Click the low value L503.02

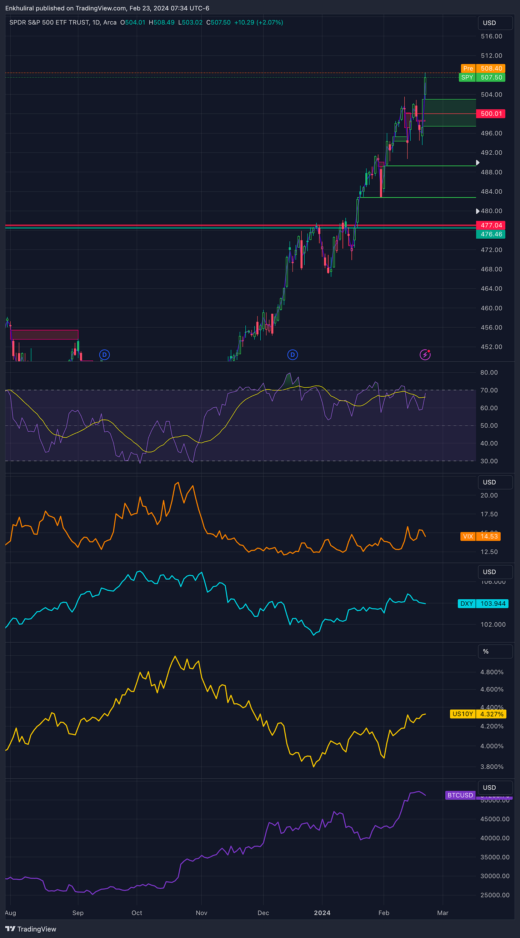point(190,23)
